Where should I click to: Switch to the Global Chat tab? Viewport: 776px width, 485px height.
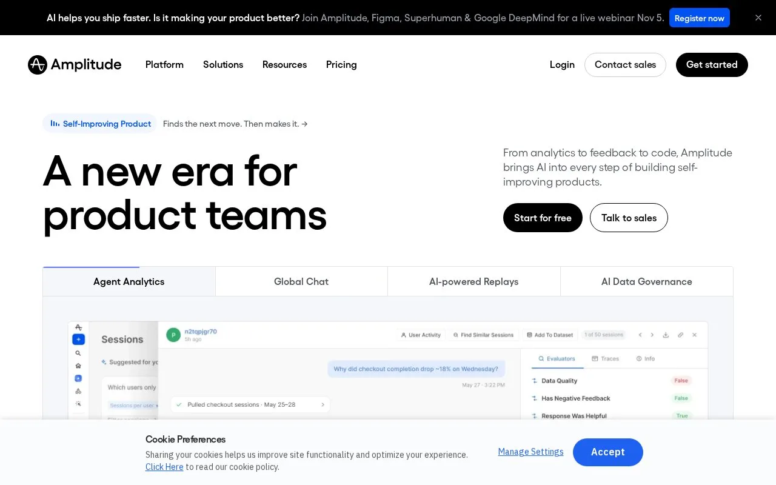click(x=301, y=281)
